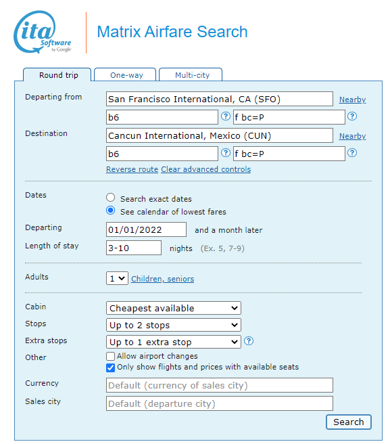Viewport: 390px width, 444px height.
Task: Click the Departing date input field
Action: tap(146, 229)
